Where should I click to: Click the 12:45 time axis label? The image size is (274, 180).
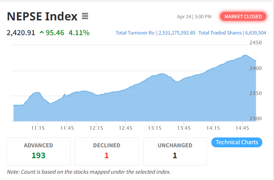click(x=126, y=128)
